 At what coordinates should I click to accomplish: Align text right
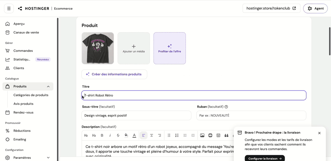pos(160,135)
